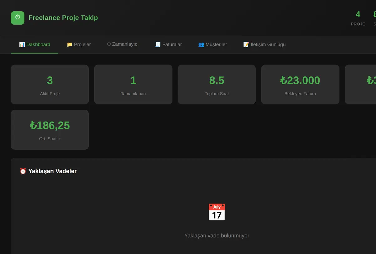Image resolution: width=376 pixels, height=254 pixels.
Task: Click the bar chart icon on Dashboard tab
Action: pos(22,44)
